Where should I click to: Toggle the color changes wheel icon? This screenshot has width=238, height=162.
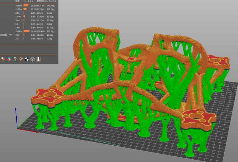coord(9,59)
